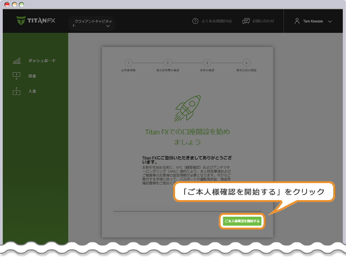Click step 4 circle 取引口座の開設
346x257 pixels.
[x=247, y=63]
